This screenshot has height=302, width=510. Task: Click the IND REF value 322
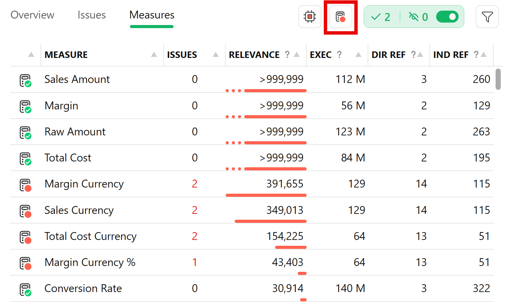click(481, 288)
